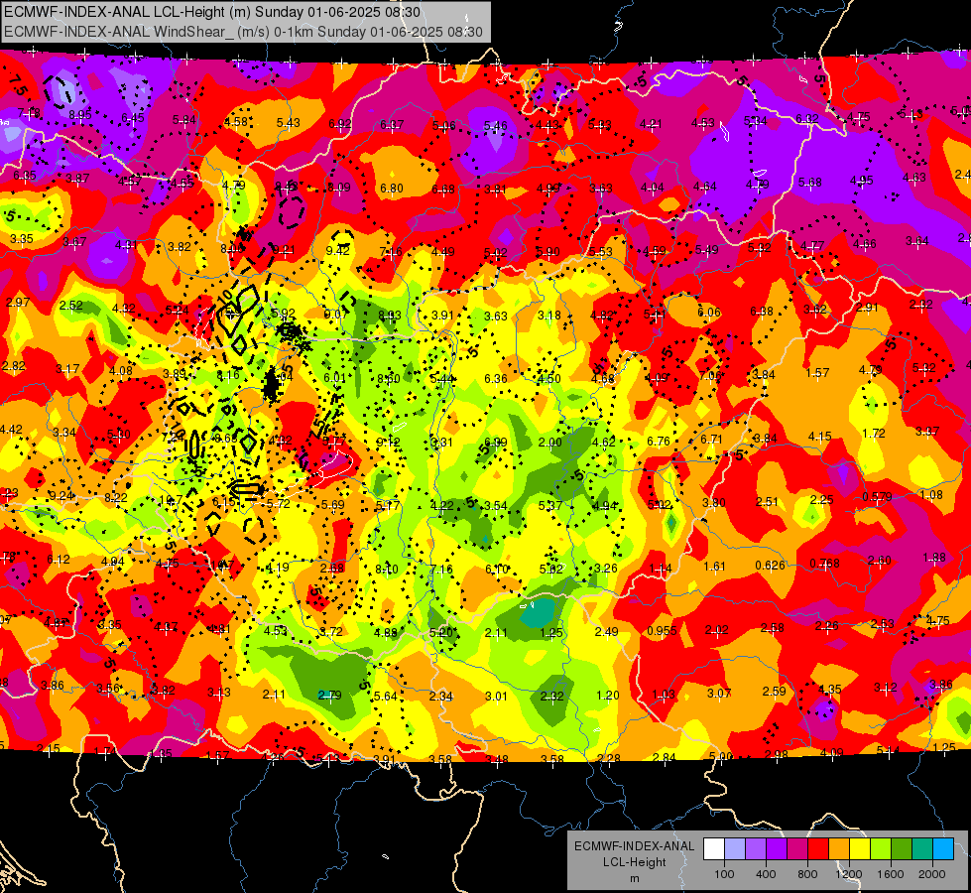
Task: Click wind shear value 5.64
Action: pos(385,696)
